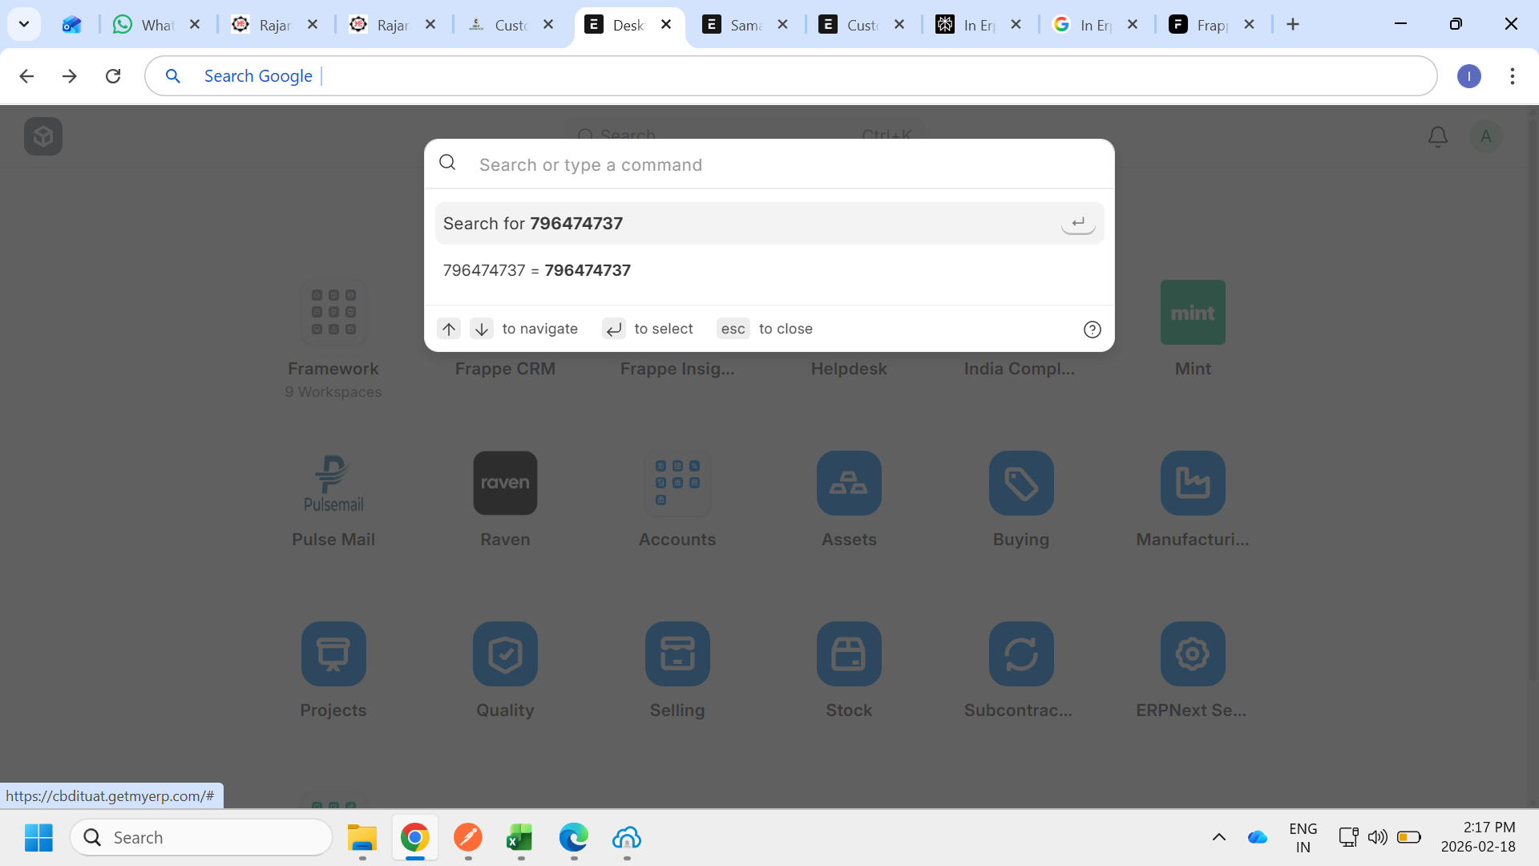Screen dimensions: 1539x866
Task: Click the help icon in search dialog
Action: click(1092, 330)
